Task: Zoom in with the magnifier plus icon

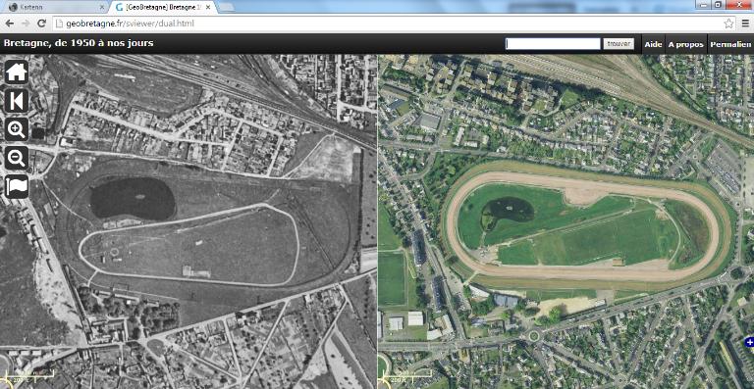Action: pos(17,129)
